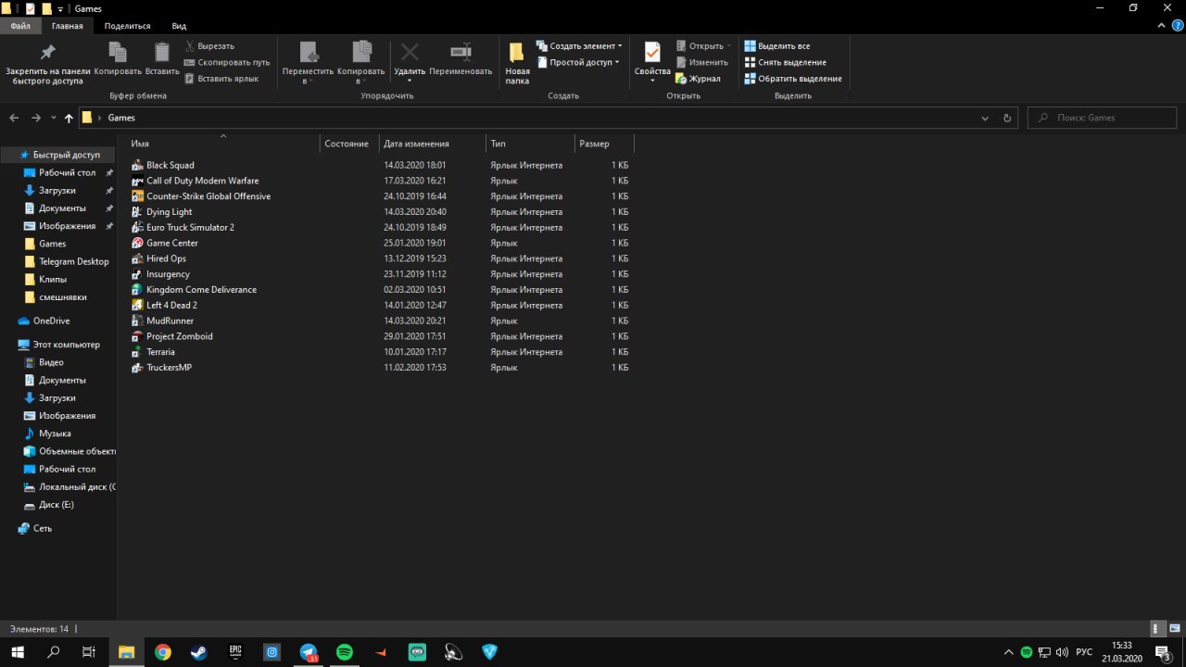Open Chrome from taskbar
The image size is (1186, 667).
pos(163,652)
